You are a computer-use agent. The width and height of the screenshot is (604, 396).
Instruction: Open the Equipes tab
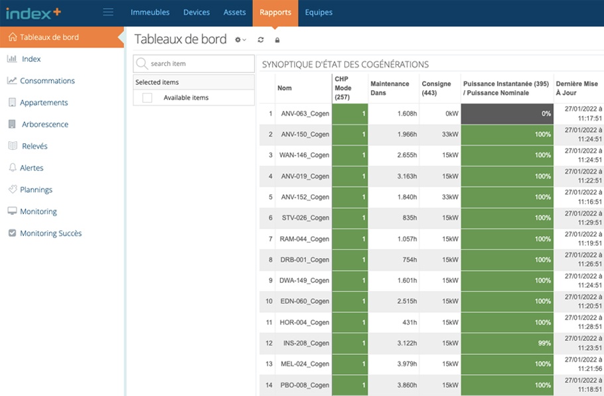click(319, 12)
